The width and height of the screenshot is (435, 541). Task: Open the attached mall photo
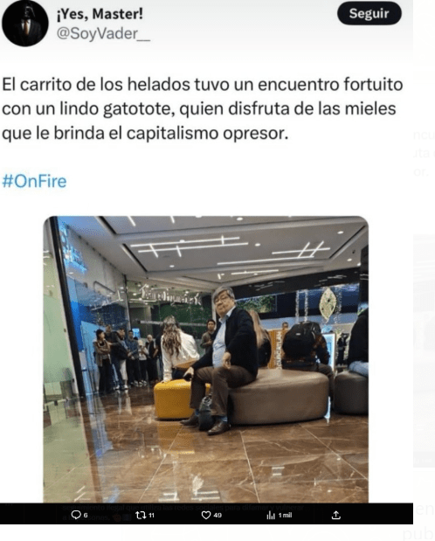click(x=205, y=359)
